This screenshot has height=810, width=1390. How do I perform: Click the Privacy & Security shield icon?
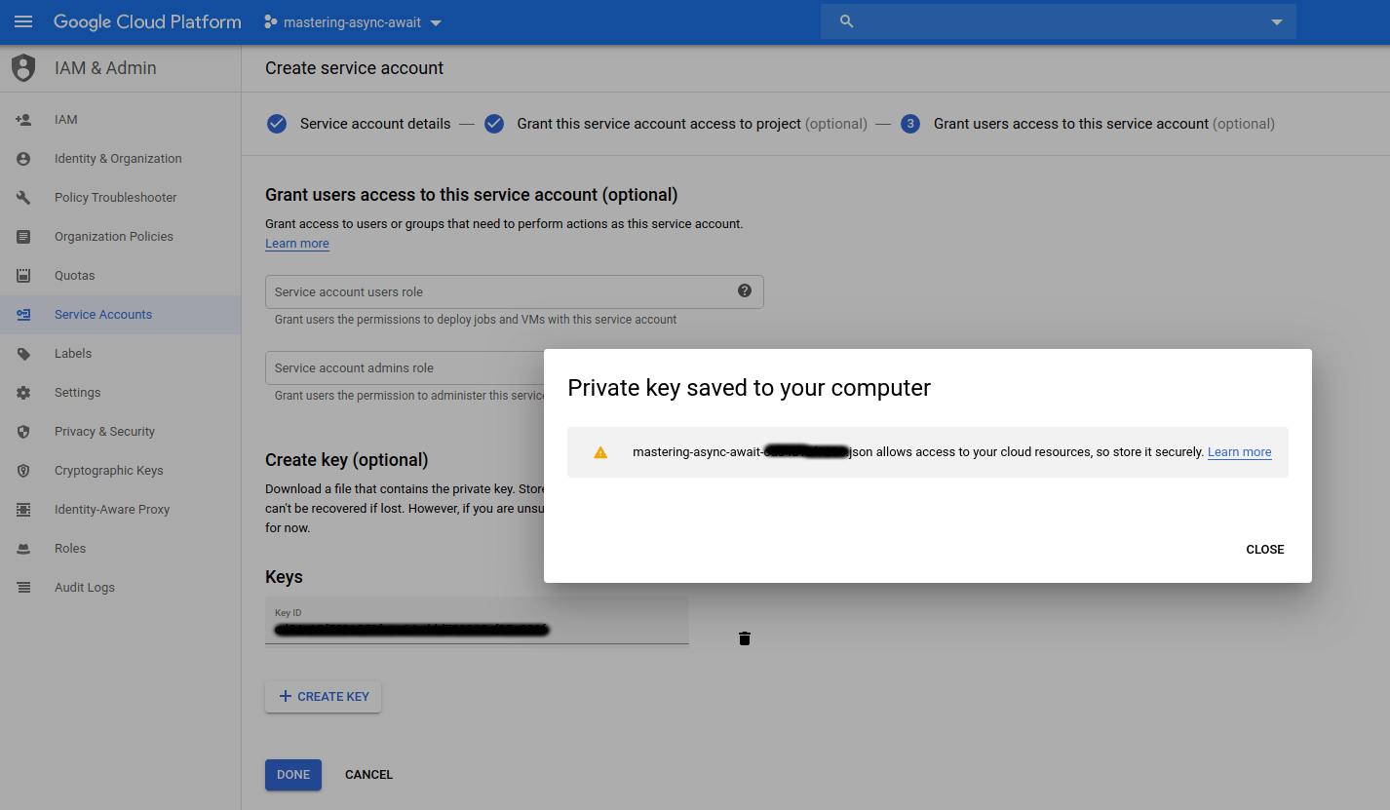(x=23, y=432)
